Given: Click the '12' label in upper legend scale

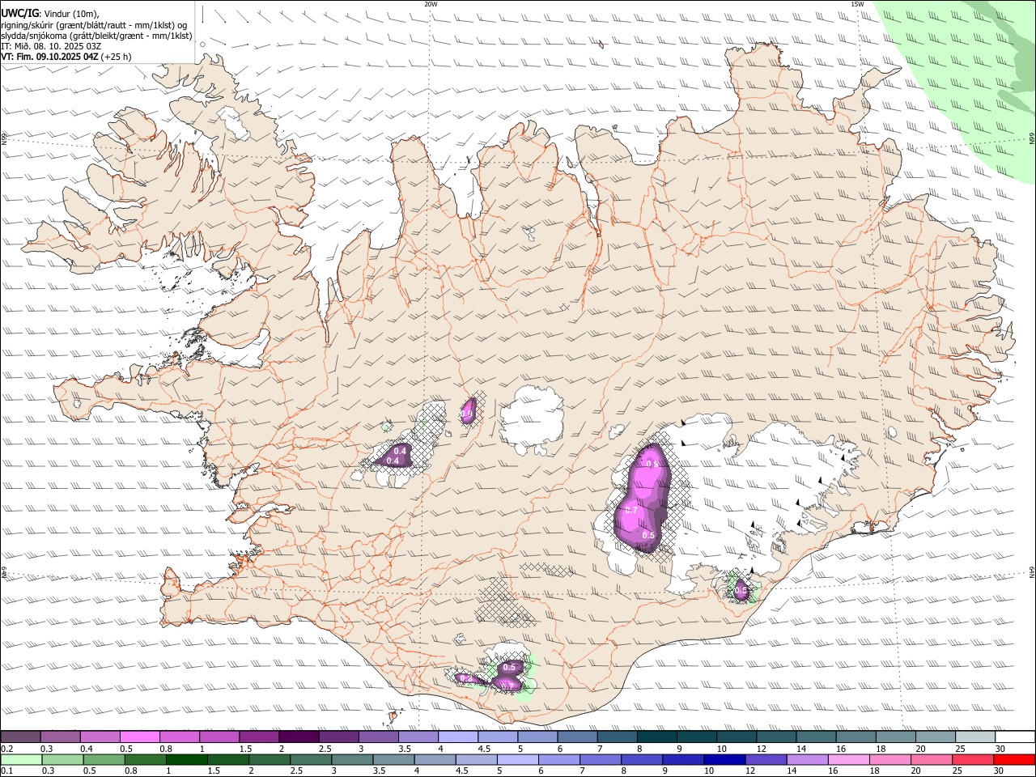Looking at the screenshot, I should [x=761, y=749].
